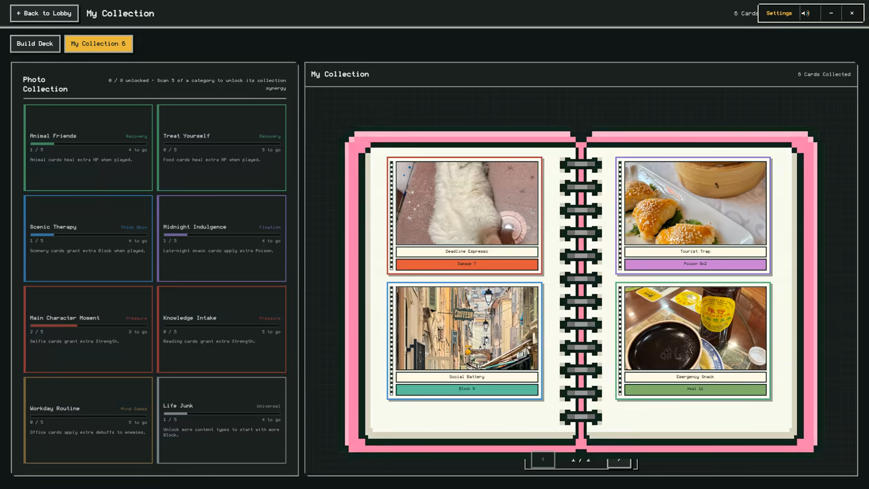The image size is (869, 489).
Task: Click the Pressure tag on Main Character Moment
Action: (x=136, y=318)
